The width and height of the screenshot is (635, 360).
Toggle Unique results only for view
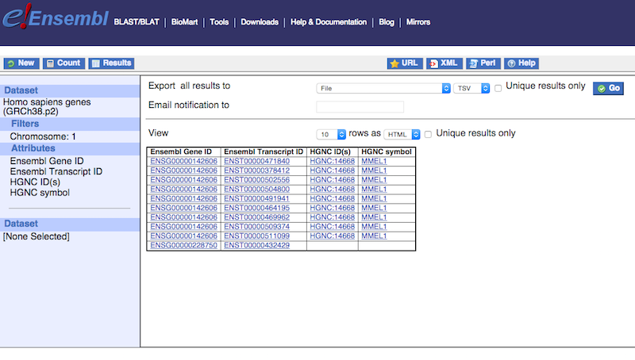tap(429, 134)
